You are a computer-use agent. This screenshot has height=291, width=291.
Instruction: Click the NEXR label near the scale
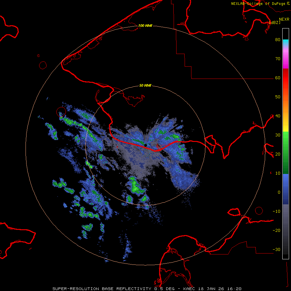click(x=284, y=19)
